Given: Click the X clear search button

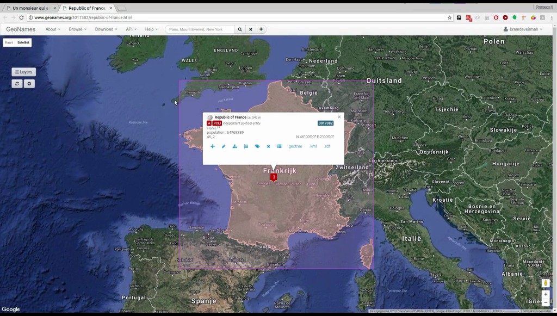Looking at the screenshot, I should tap(250, 29).
